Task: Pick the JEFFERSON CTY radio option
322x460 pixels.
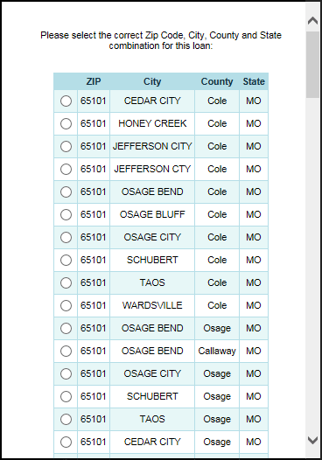Action: [x=66, y=169]
